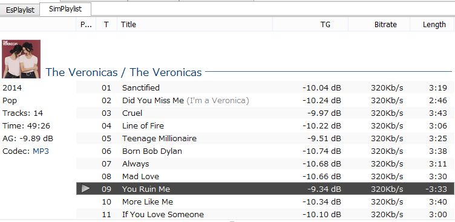The width and height of the screenshot is (455, 222).
Task: Select the track Line of Fire
Action: click(x=265, y=125)
